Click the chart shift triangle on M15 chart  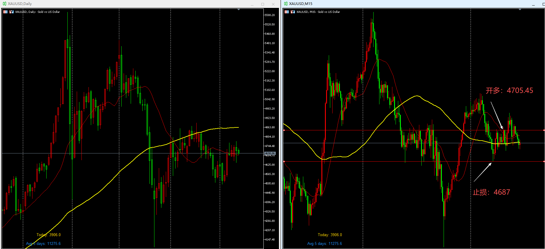coord(520,10)
